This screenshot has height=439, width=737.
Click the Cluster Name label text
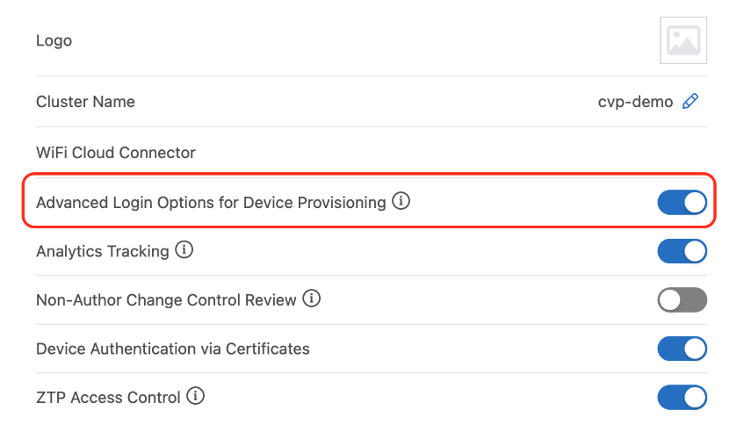[x=85, y=102]
